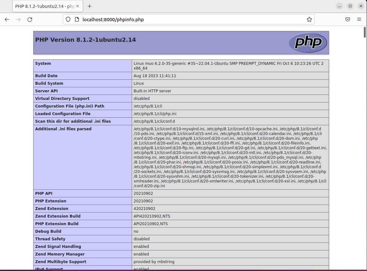Go back to the previous page
Viewport: 367px width, 271px height.
pos(7,19)
